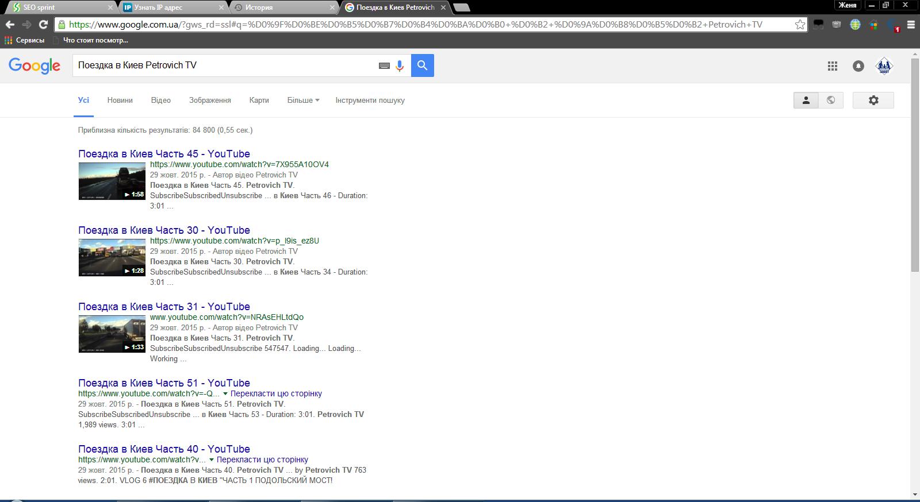Open the Chrome hamburger menu
The width and height of the screenshot is (920, 502).
coord(911,25)
